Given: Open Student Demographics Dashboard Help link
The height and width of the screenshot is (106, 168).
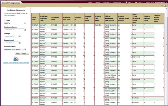Looking at the screenshot, I should 16,63.
